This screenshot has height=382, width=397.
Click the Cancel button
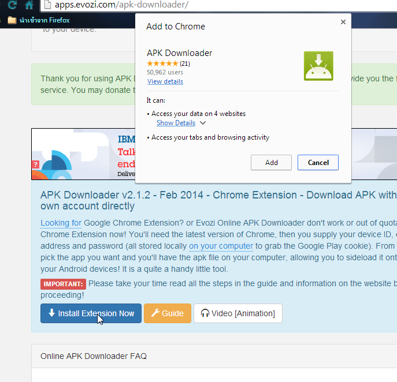pyautogui.click(x=318, y=163)
